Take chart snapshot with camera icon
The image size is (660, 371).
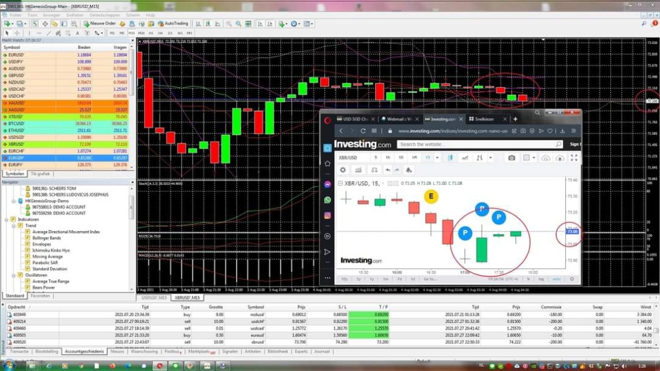[511, 158]
